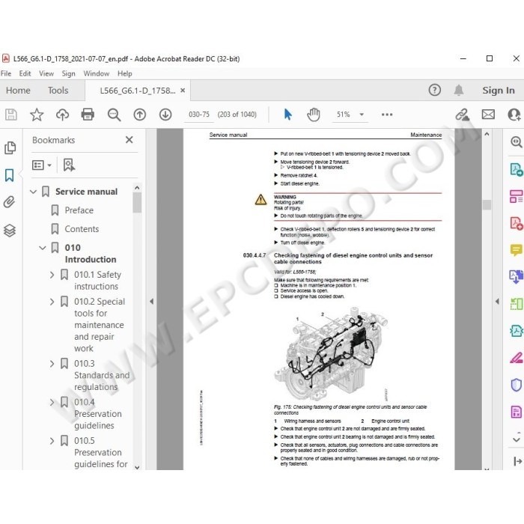524x524 pixels.
Task: Open Bookmarks options dropdown
Action: [41, 165]
